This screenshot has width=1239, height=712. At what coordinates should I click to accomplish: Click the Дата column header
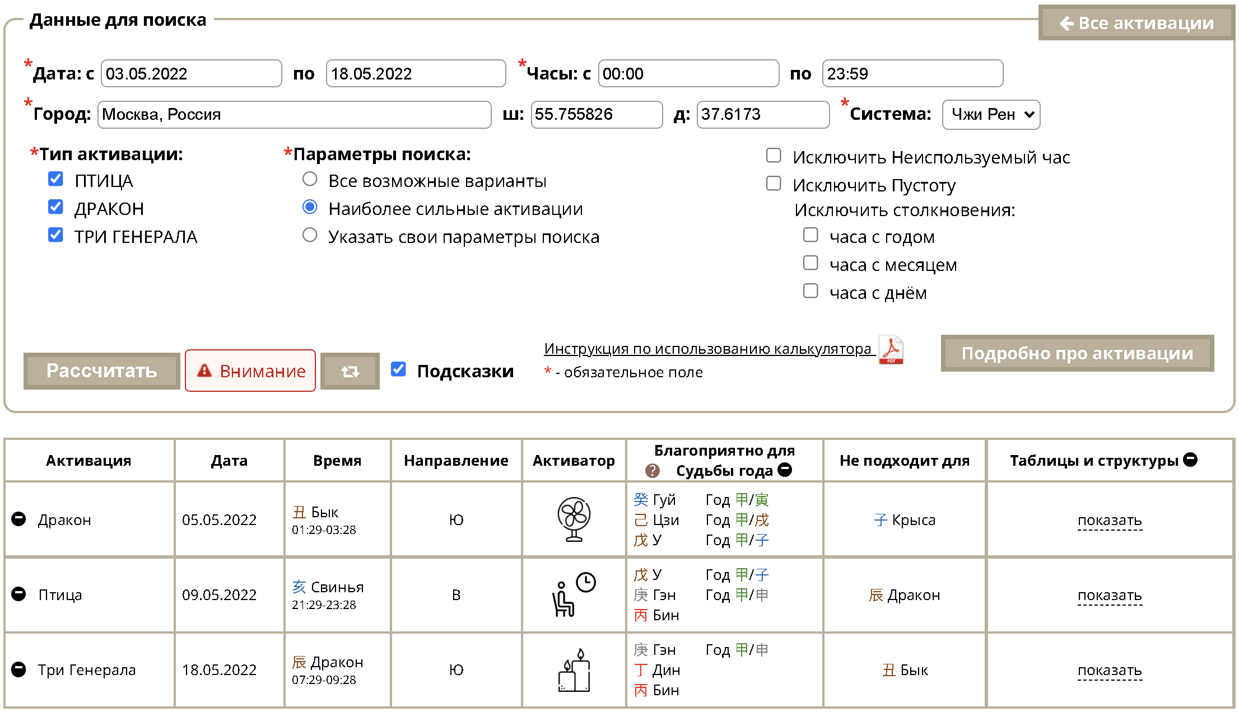tap(229, 461)
